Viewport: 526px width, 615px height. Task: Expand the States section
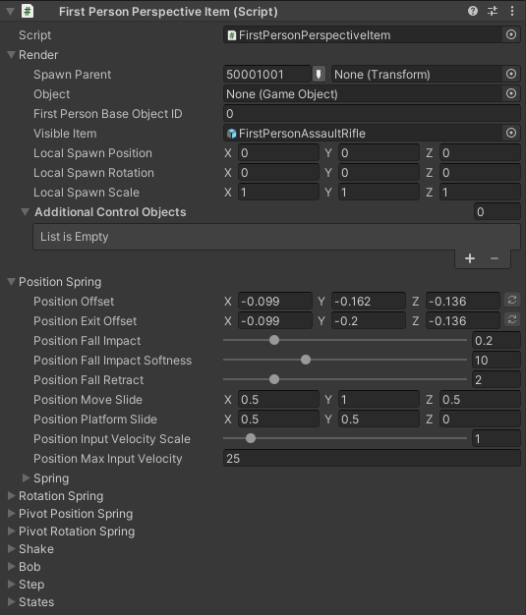point(12,601)
